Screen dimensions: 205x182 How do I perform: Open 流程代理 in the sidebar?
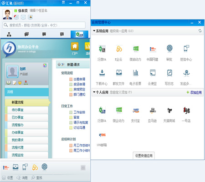point(26,147)
